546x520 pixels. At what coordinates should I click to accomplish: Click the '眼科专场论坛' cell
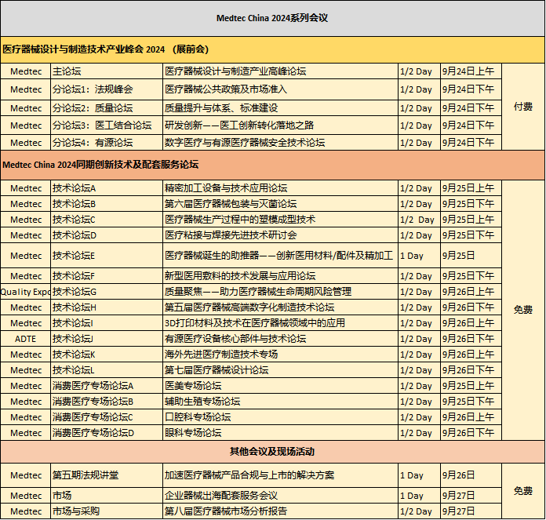click(280, 433)
